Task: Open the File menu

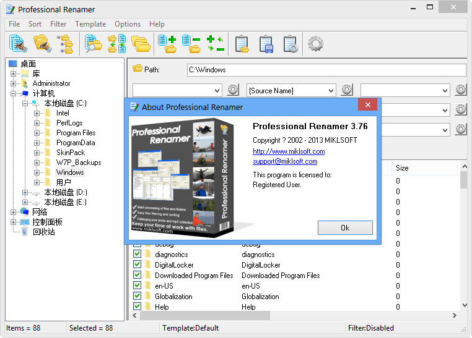Action: [x=14, y=24]
